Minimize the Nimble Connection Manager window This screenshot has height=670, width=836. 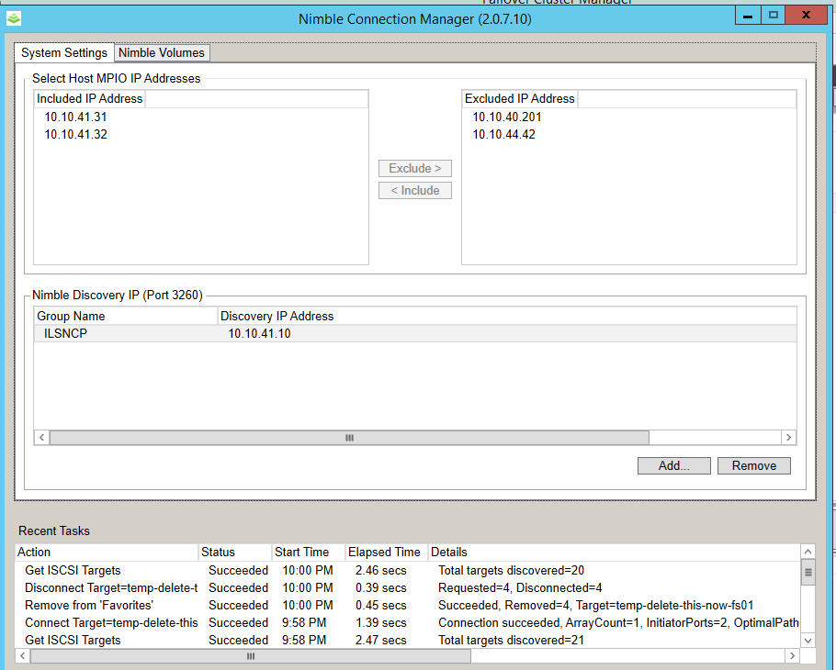748,16
